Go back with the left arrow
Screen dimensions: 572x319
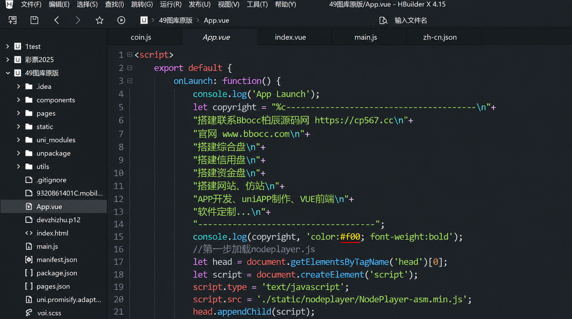[57, 20]
